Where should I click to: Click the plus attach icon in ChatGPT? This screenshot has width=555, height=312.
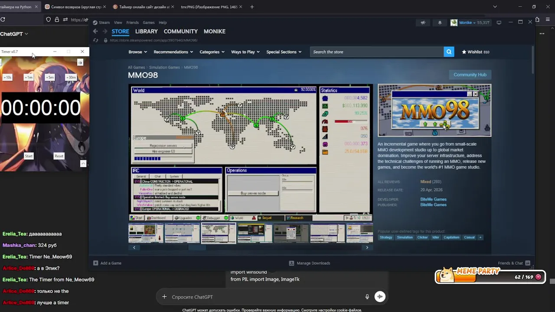click(x=164, y=297)
